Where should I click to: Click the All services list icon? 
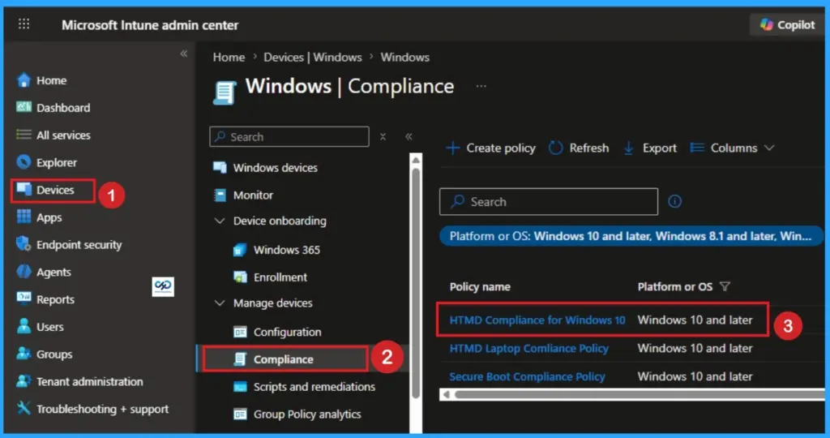[x=24, y=135]
